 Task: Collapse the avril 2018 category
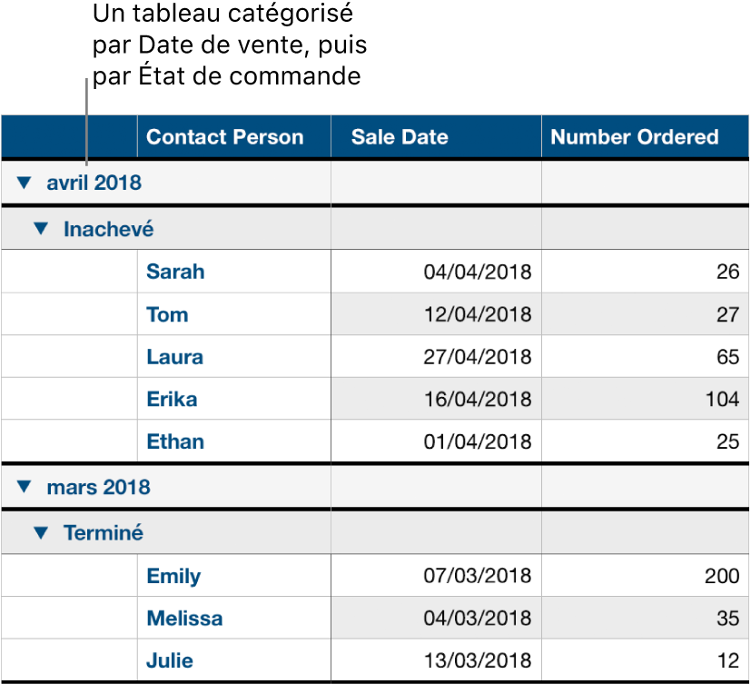pos(24,182)
